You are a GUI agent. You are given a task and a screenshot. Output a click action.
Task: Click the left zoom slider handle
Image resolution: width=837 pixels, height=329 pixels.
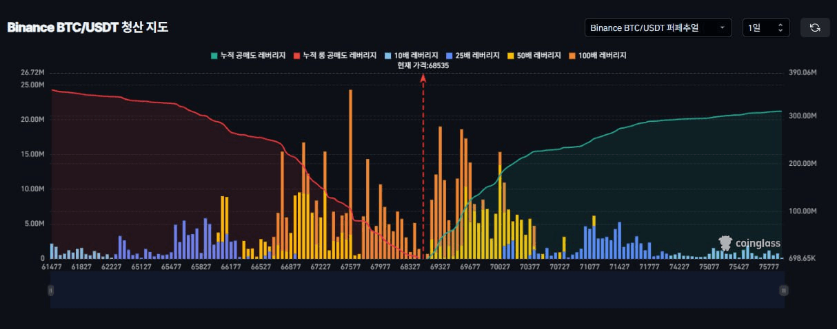(50, 291)
